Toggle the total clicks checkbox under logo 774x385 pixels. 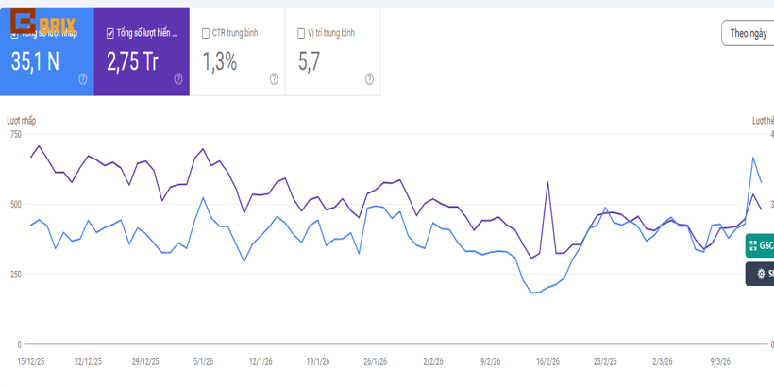(x=14, y=35)
